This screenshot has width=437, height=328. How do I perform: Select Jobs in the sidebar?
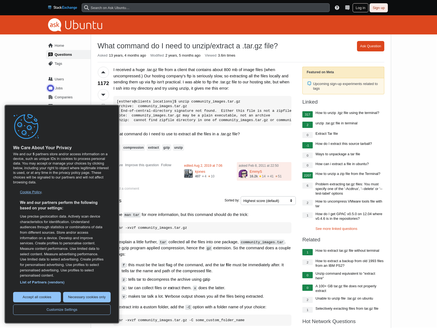[68, 88]
